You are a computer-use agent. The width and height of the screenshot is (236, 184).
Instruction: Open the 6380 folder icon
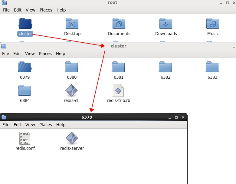pyautogui.click(x=71, y=67)
